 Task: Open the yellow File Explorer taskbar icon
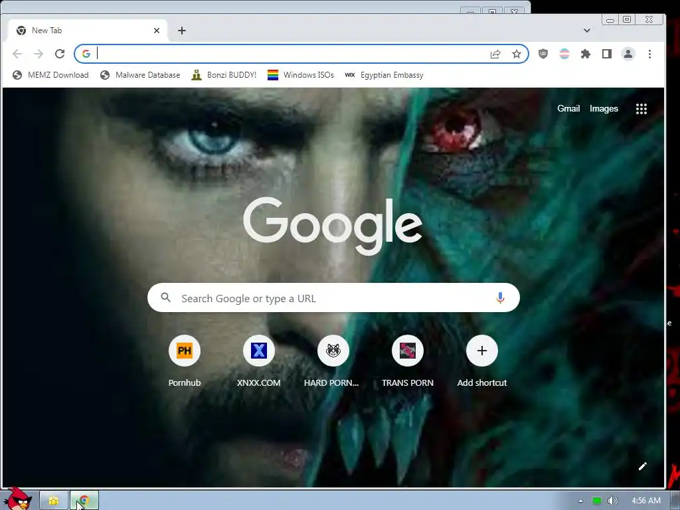(54, 501)
